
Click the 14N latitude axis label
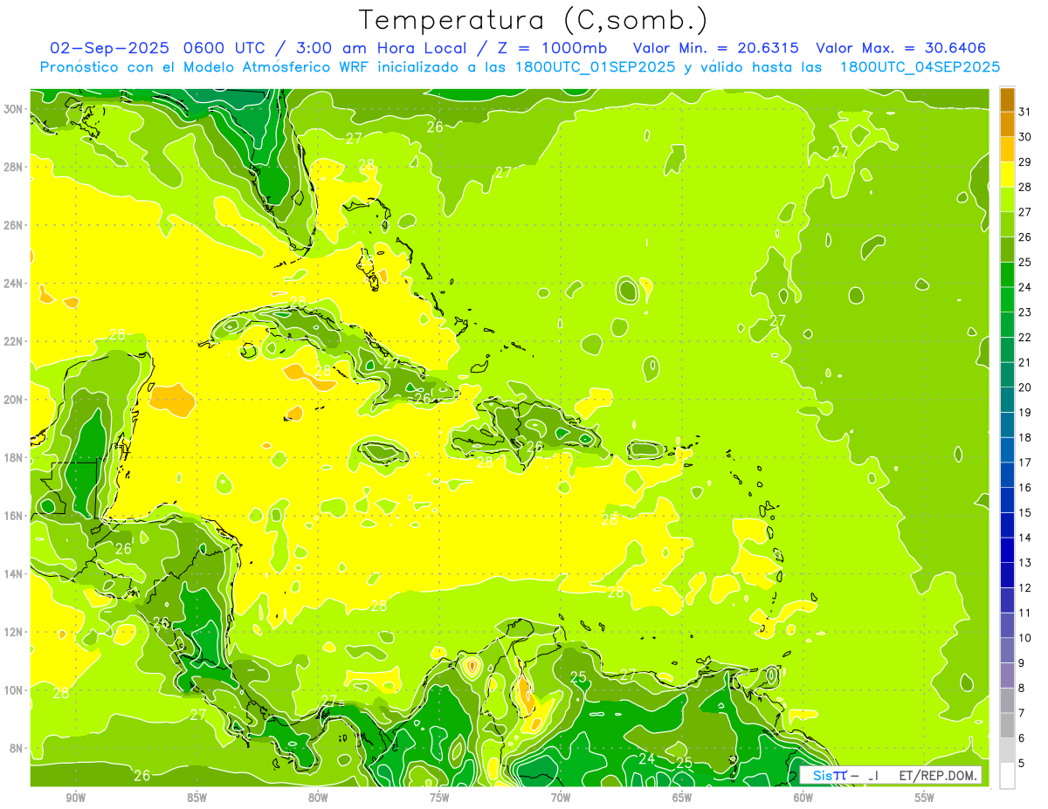(15, 573)
